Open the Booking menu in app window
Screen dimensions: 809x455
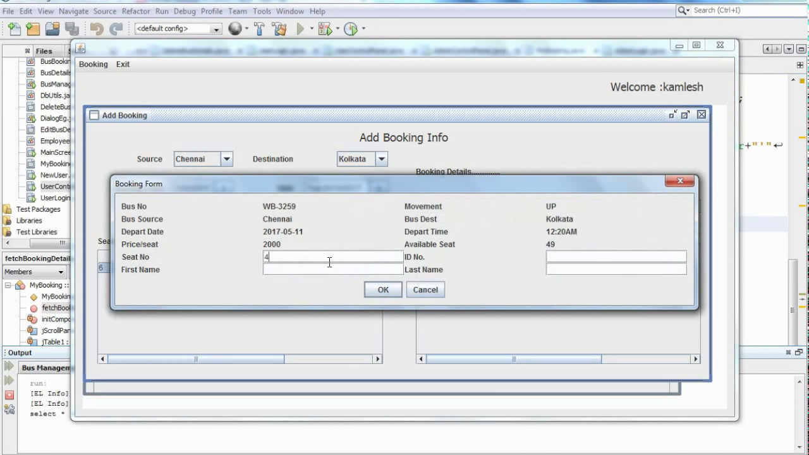click(x=94, y=64)
